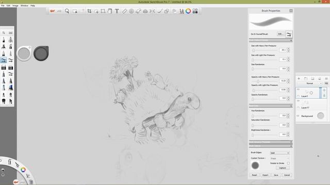Viewport: 330px width, 185px height.
Task: Click the Save button in Brush Properties
Action: click(x=276, y=175)
